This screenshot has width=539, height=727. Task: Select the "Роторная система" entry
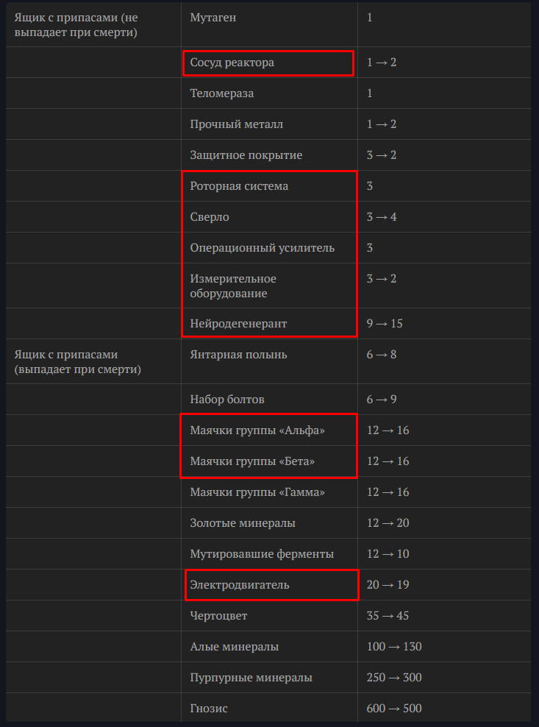tap(239, 186)
